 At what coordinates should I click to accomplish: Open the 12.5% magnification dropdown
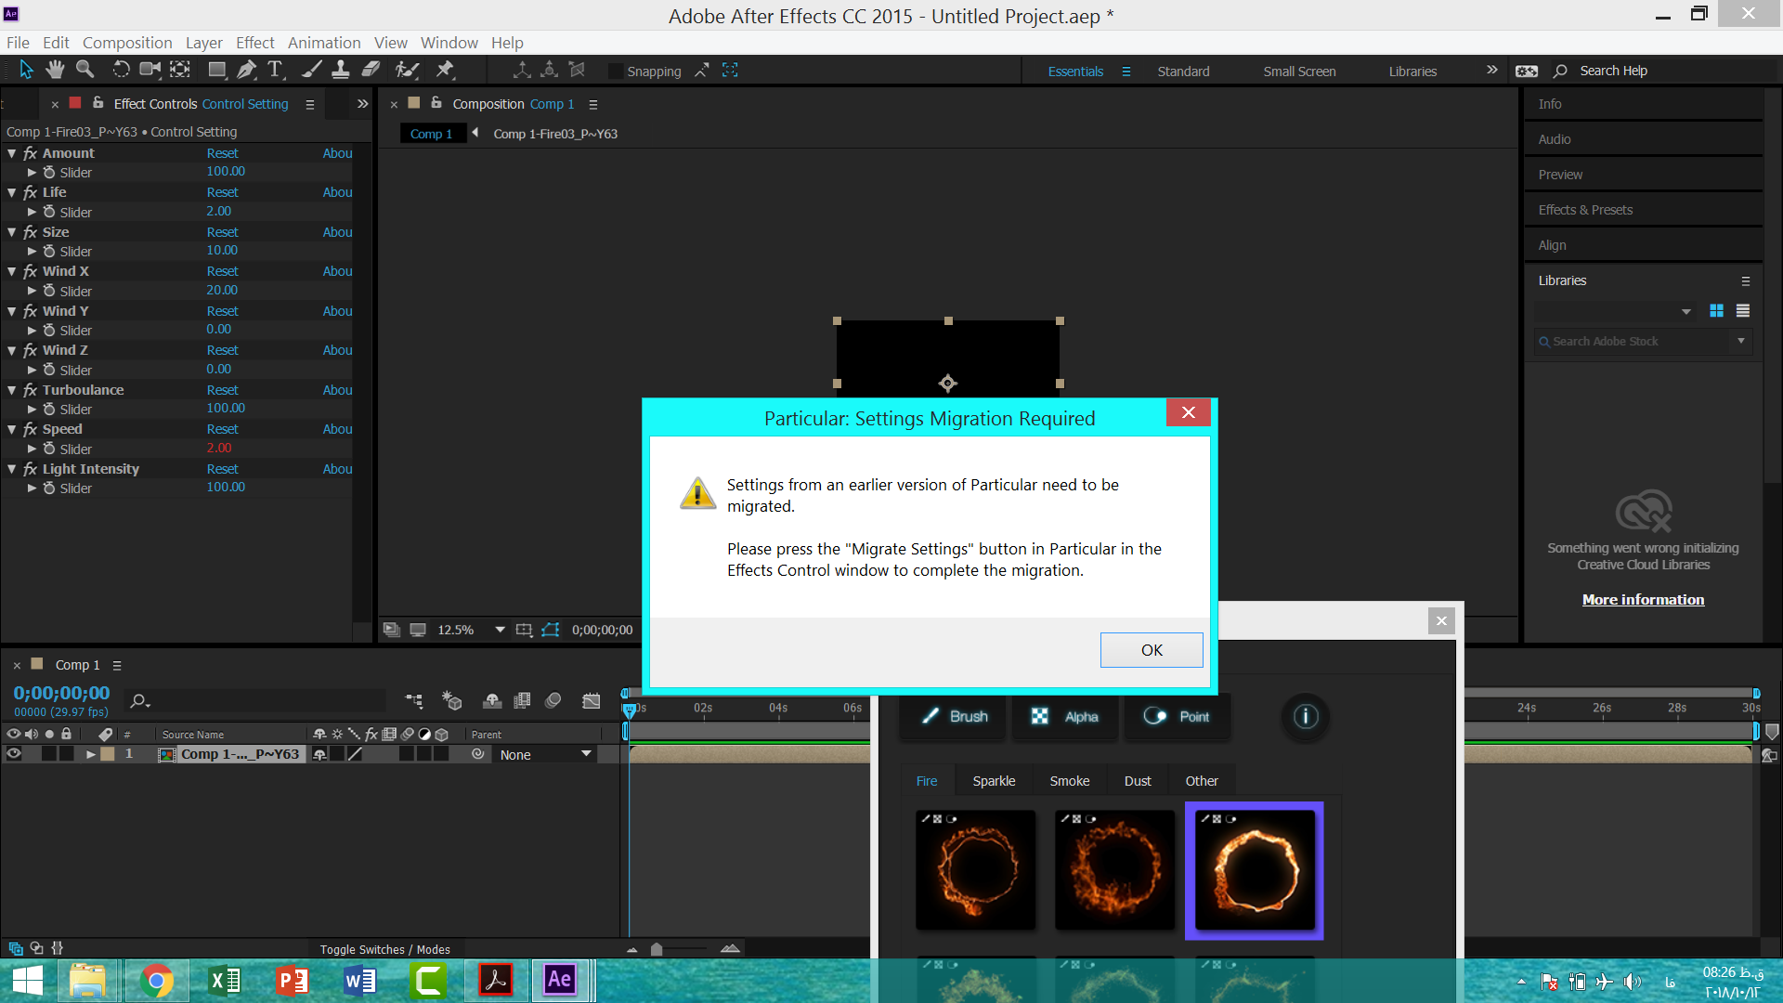pos(500,630)
